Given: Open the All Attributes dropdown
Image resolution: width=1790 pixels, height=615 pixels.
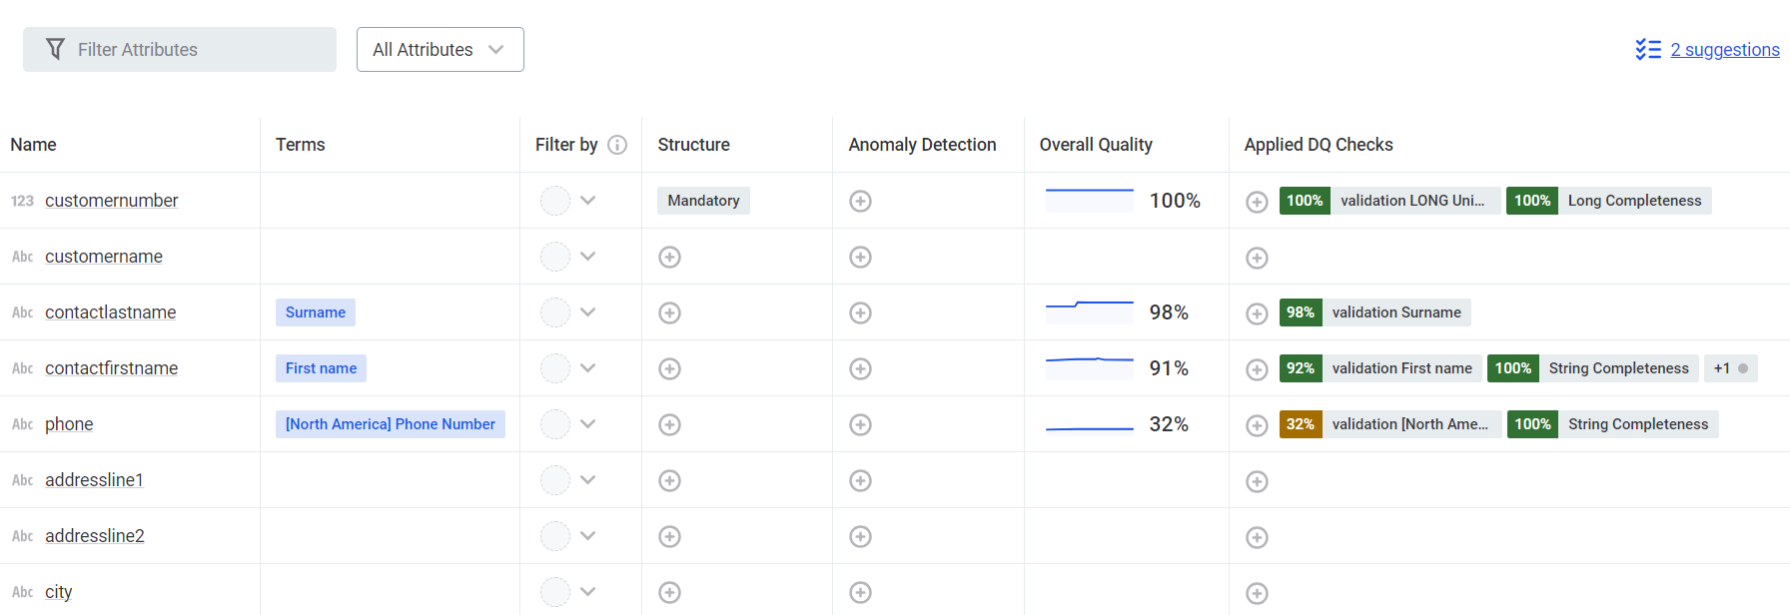Looking at the screenshot, I should 440,50.
